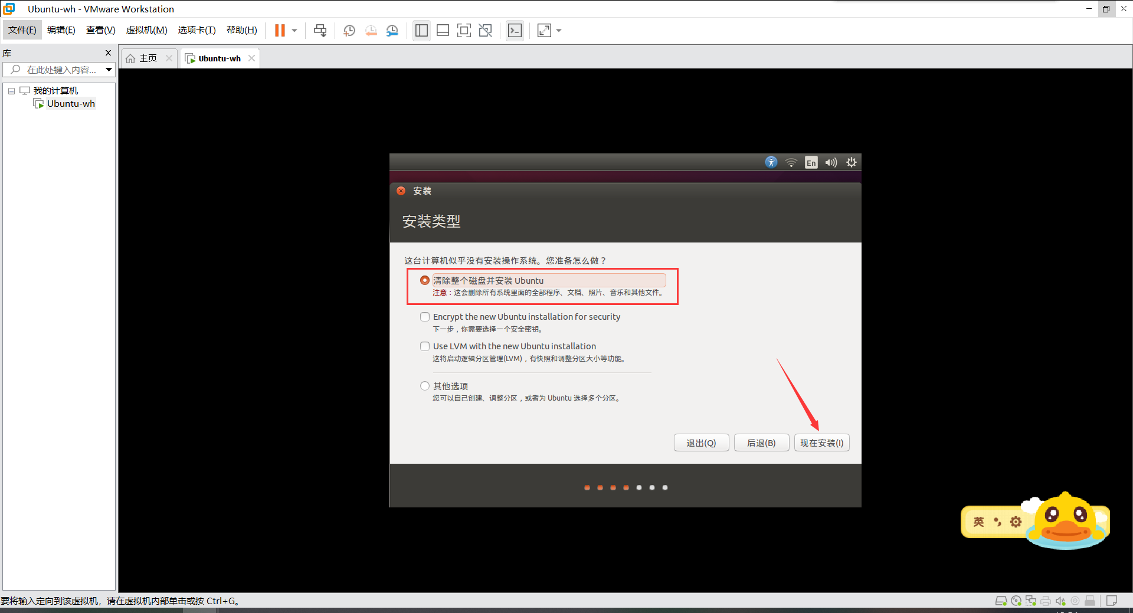Viewport: 1133px width, 613px height.
Task: Click the 退出(Q) button
Action: [x=701, y=442]
